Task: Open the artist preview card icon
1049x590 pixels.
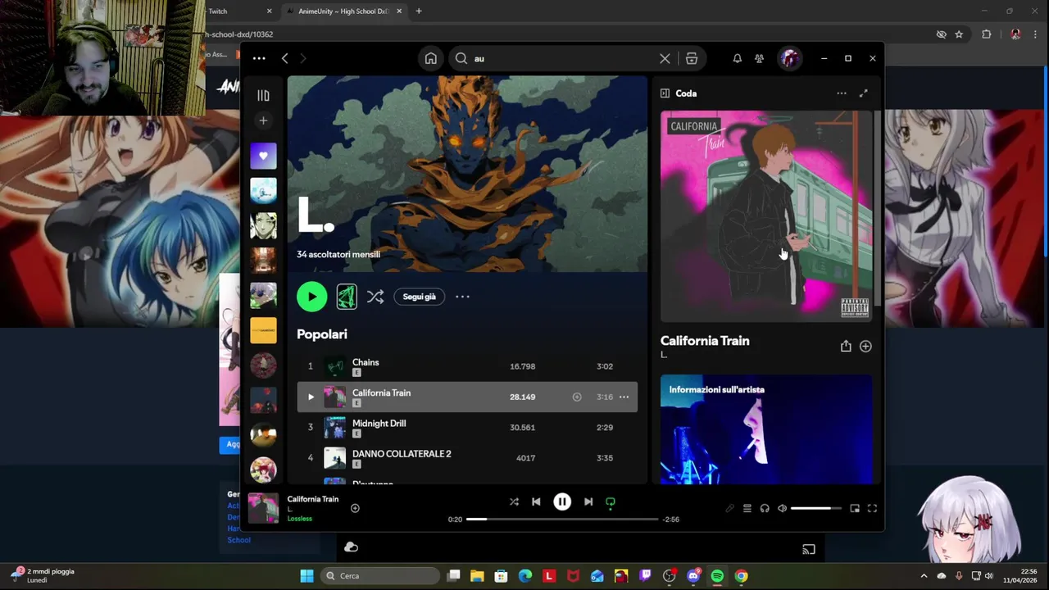Action: (347, 297)
